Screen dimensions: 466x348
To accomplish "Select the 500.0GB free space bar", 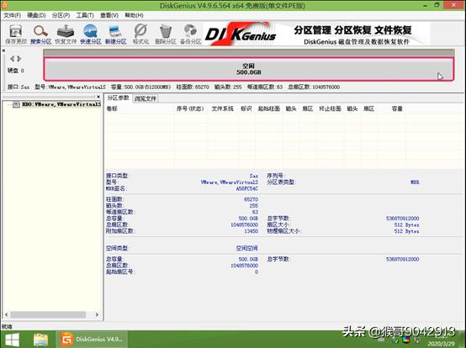I will point(248,69).
